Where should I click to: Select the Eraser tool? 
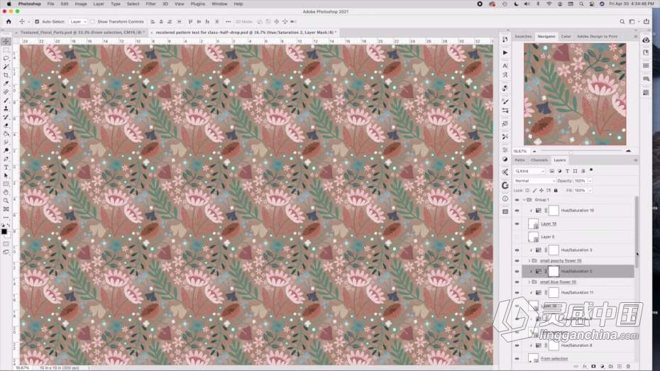6,126
